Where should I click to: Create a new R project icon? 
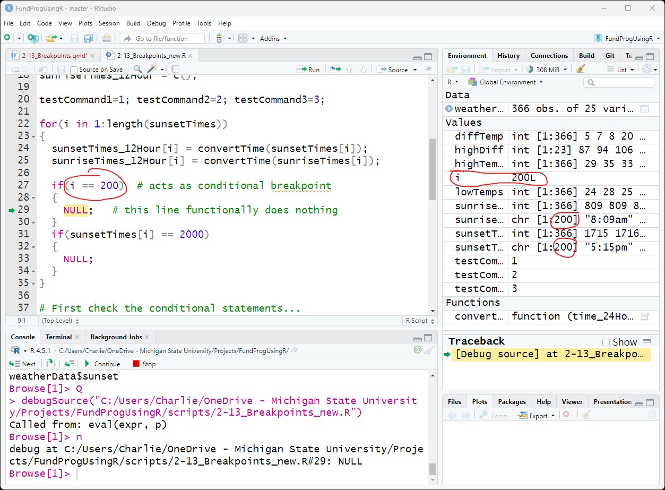33,38
